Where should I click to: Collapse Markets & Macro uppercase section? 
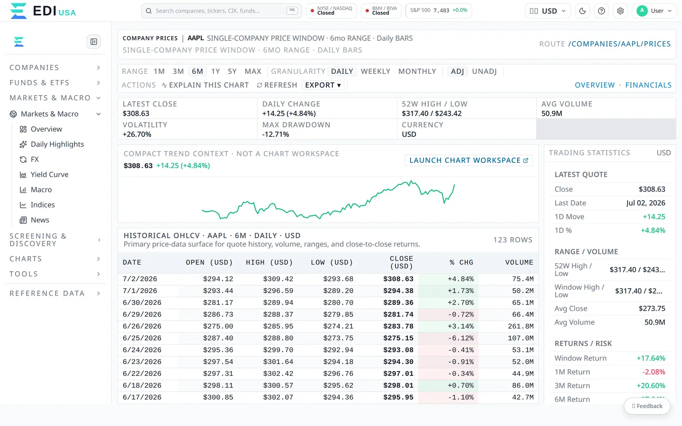pos(55,98)
